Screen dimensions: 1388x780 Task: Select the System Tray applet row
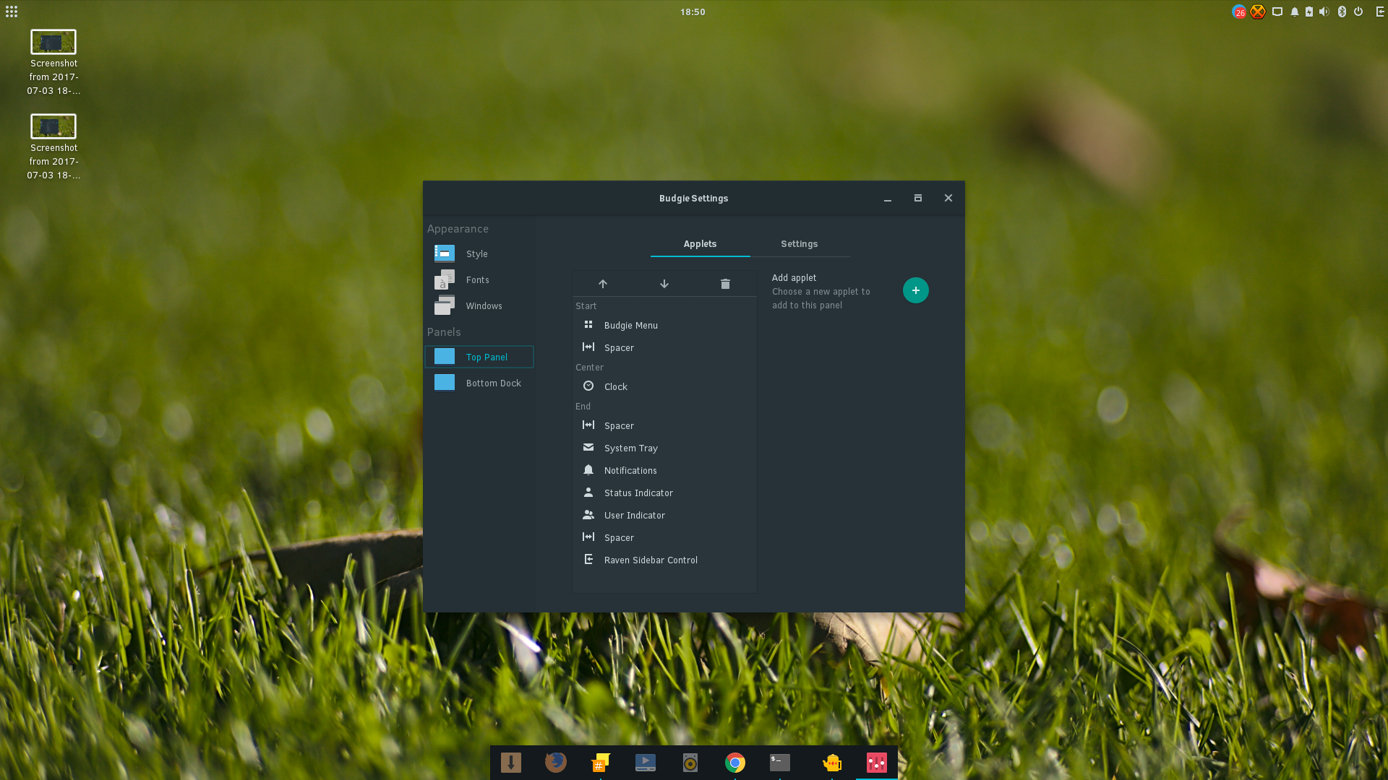pyautogui.click(x=664, y=448)
